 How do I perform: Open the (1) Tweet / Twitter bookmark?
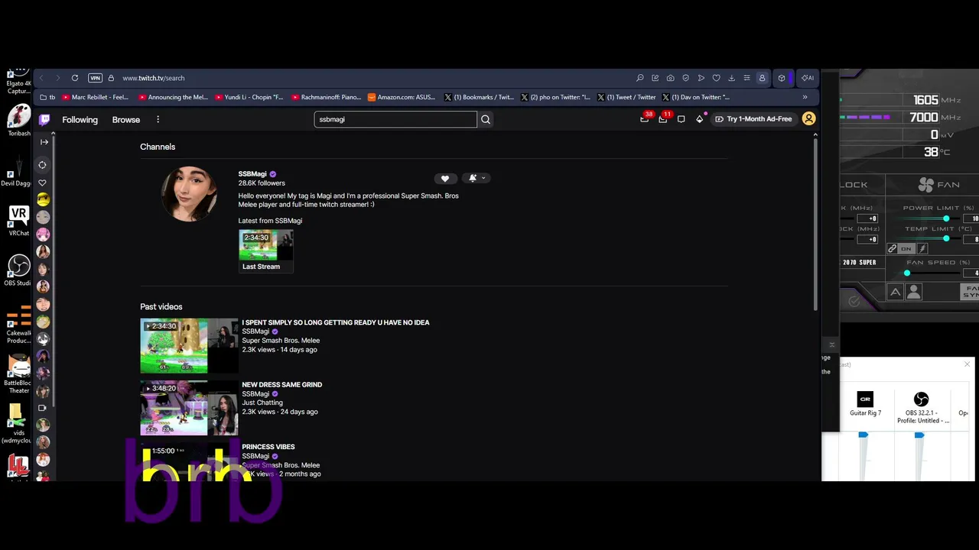pos(626,97)
